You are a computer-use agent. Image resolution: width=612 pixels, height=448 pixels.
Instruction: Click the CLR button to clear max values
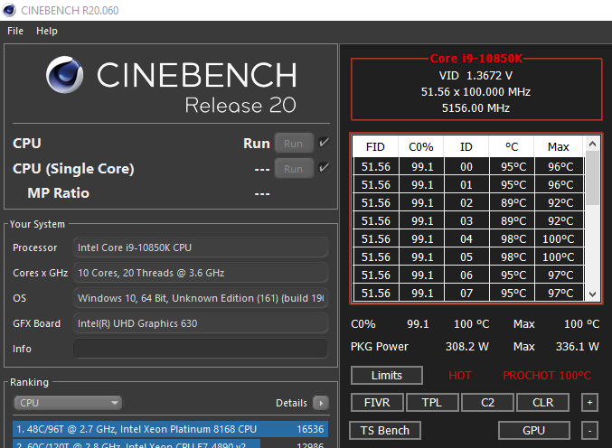tap(543, 402)
